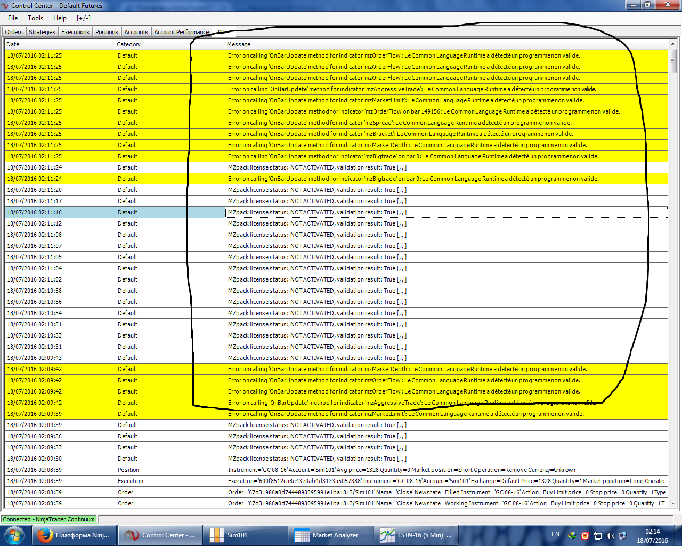Open the Tools menu
682x546 pixels.
tap(36, 18)
